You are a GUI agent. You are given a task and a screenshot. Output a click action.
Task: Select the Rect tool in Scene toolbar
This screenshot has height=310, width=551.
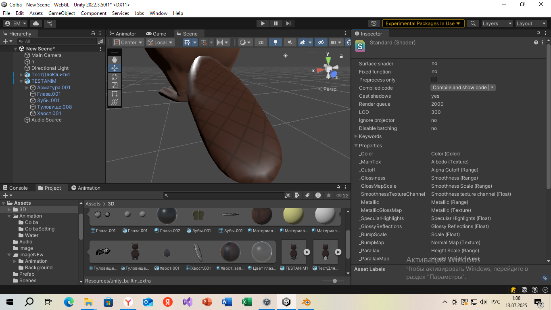(115, 94)
